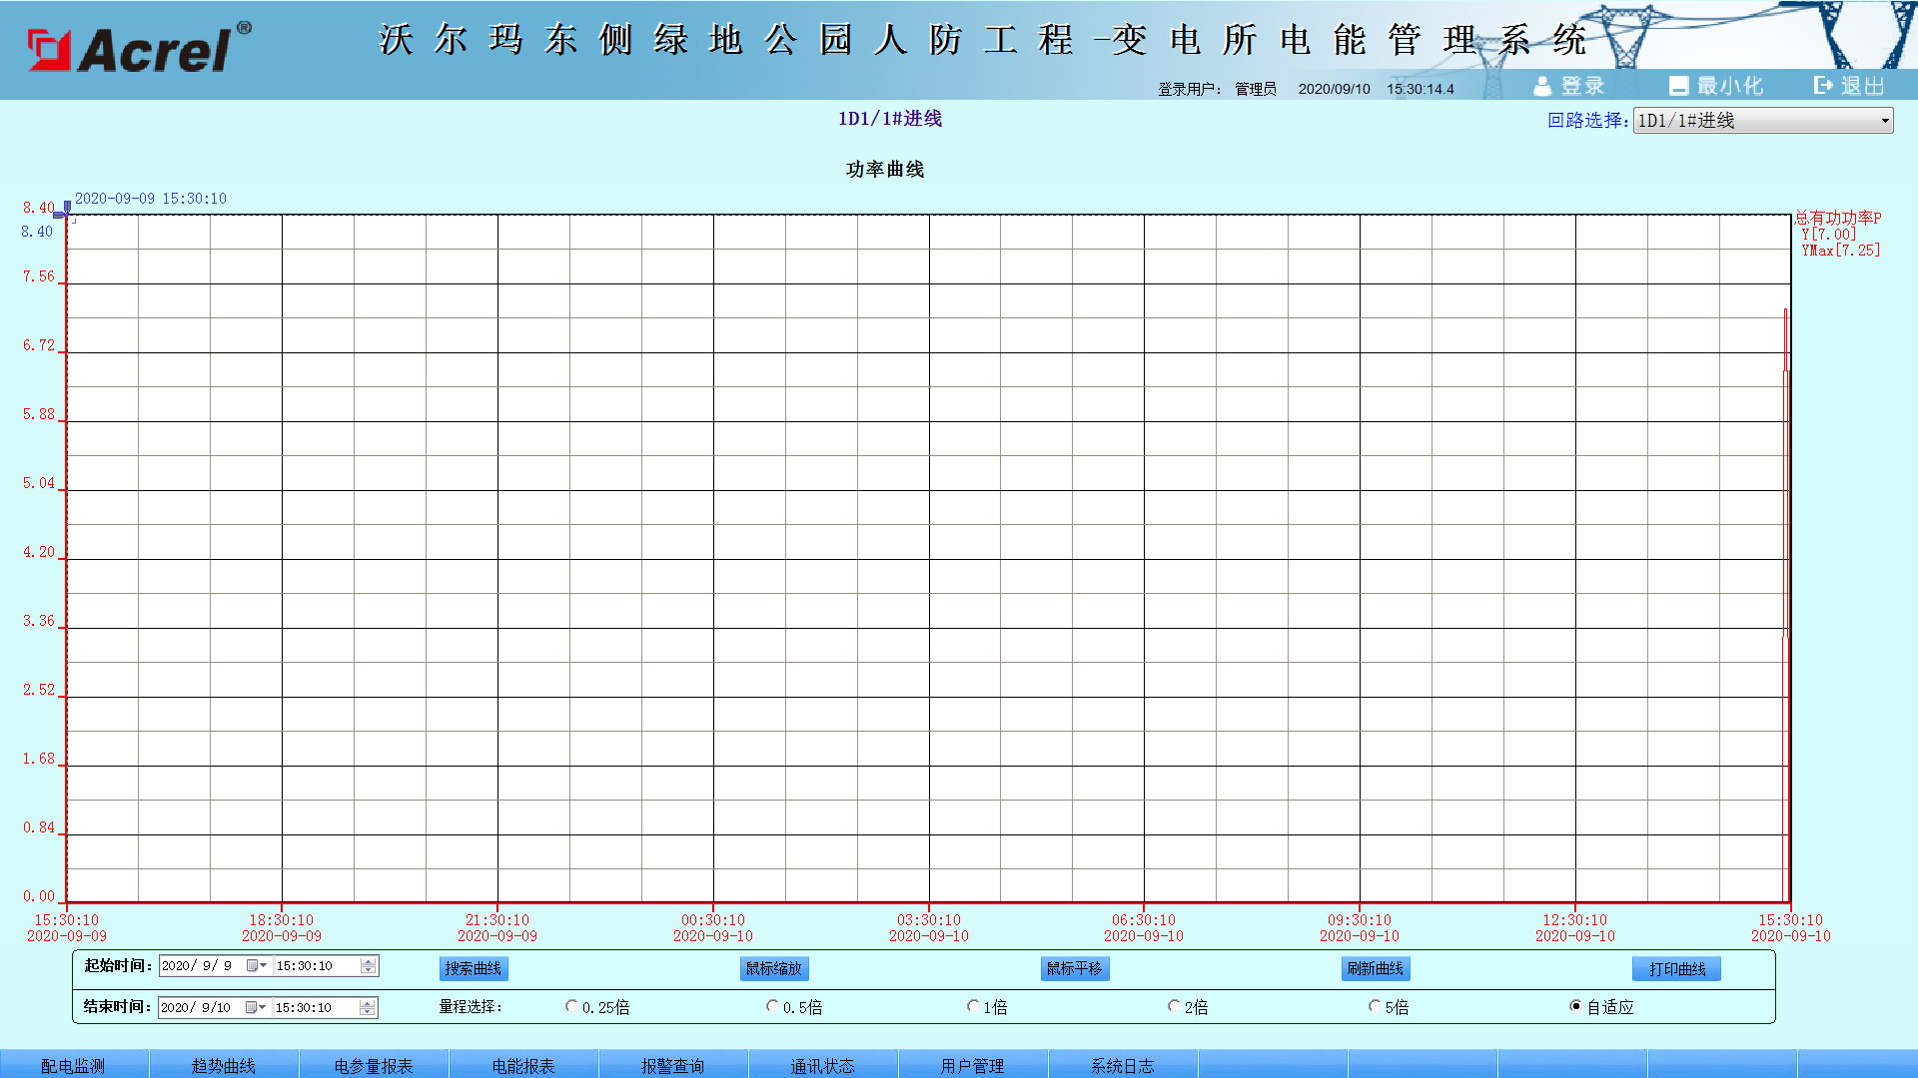Expand the 回路选择 circuit dropdown

click(x=1884, y=121)
